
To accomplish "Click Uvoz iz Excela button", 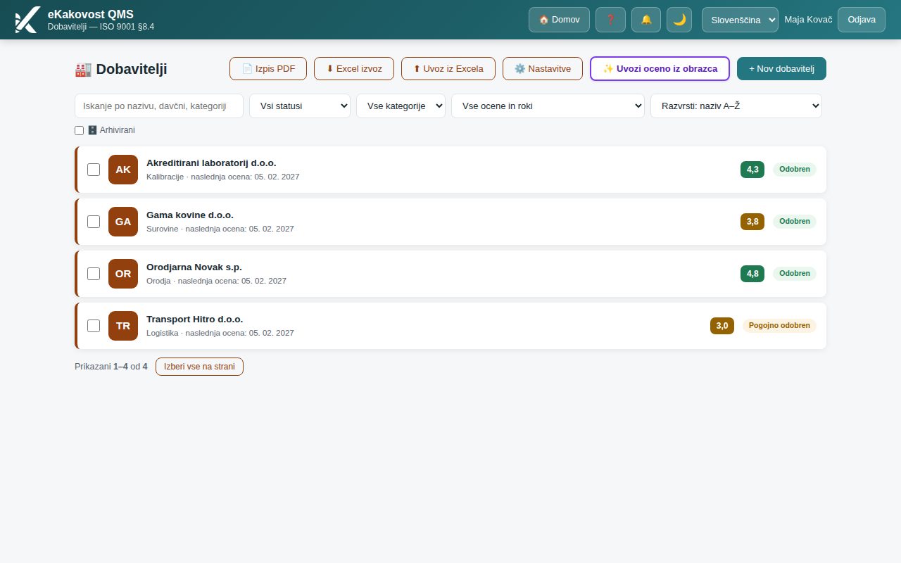I will pyautogui.click(x=448, y=69).
